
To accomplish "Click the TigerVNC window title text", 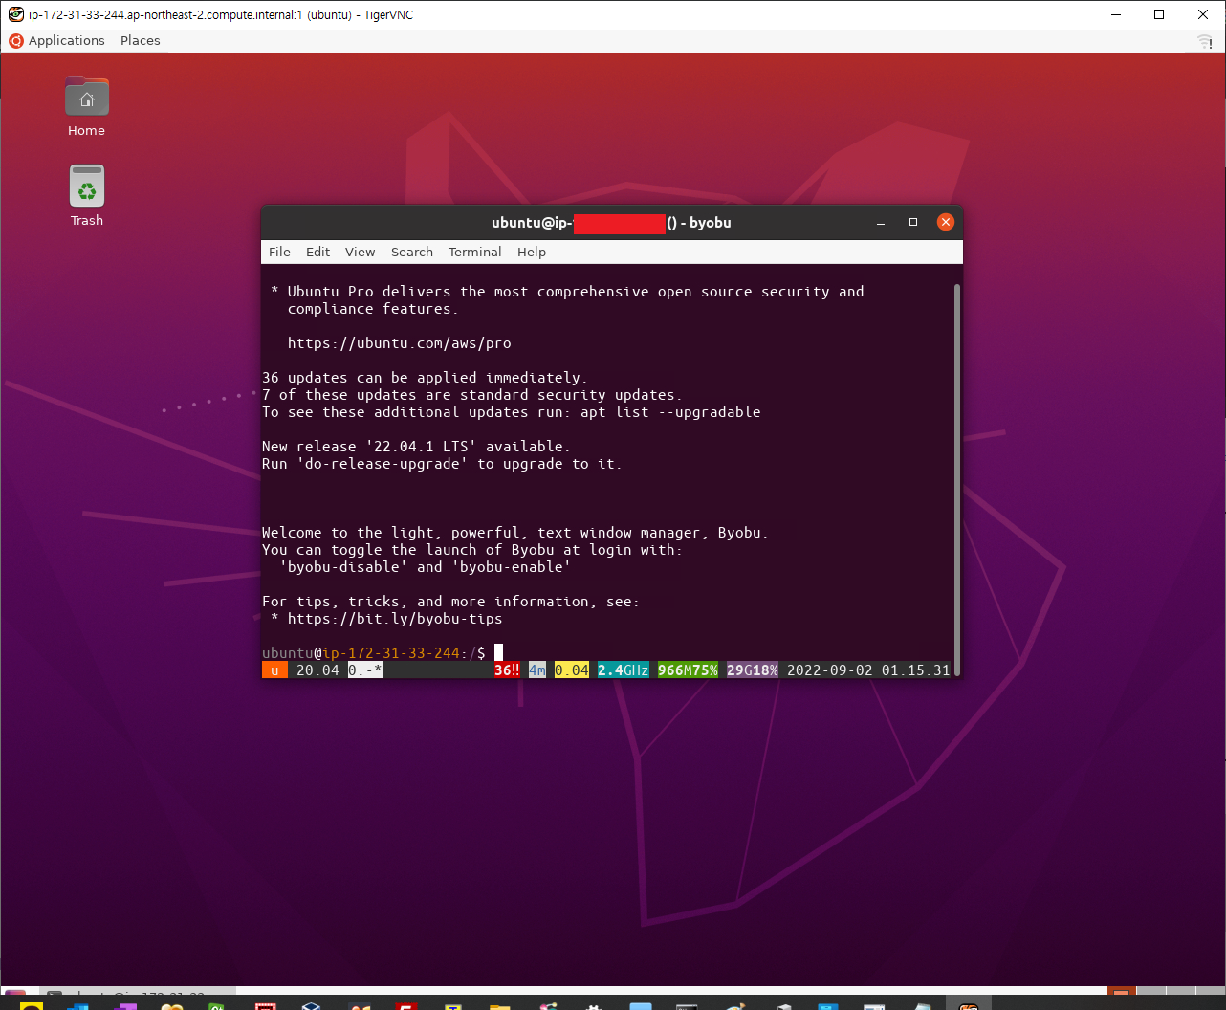I will 221,14.
